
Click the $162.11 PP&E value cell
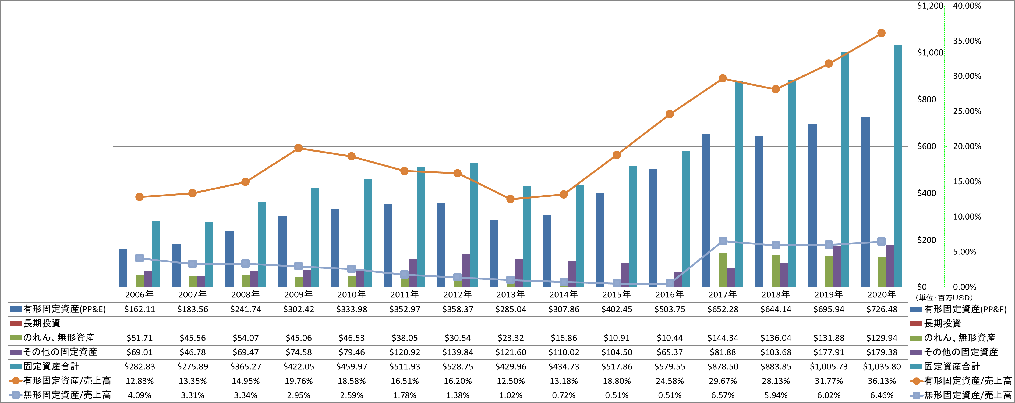tap(139, 309)
